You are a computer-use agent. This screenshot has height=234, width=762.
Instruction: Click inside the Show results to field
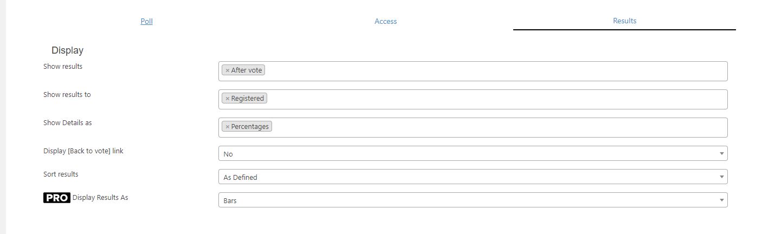pos(473,100)
